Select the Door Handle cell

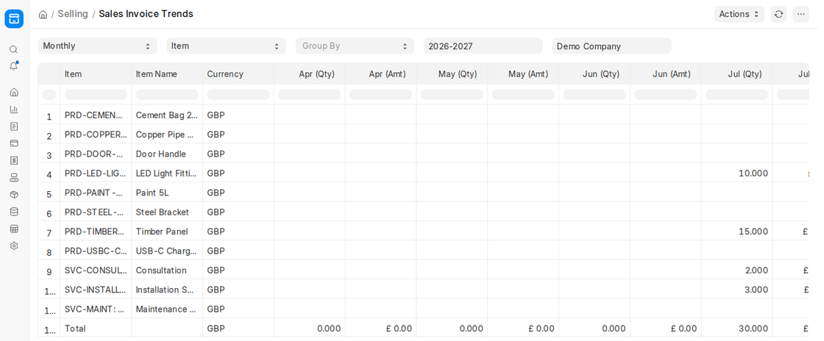[x=167, y=154]
